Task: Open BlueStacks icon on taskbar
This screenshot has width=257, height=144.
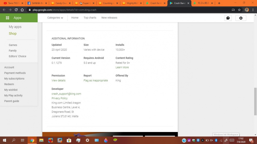Action: click(115, 140)
